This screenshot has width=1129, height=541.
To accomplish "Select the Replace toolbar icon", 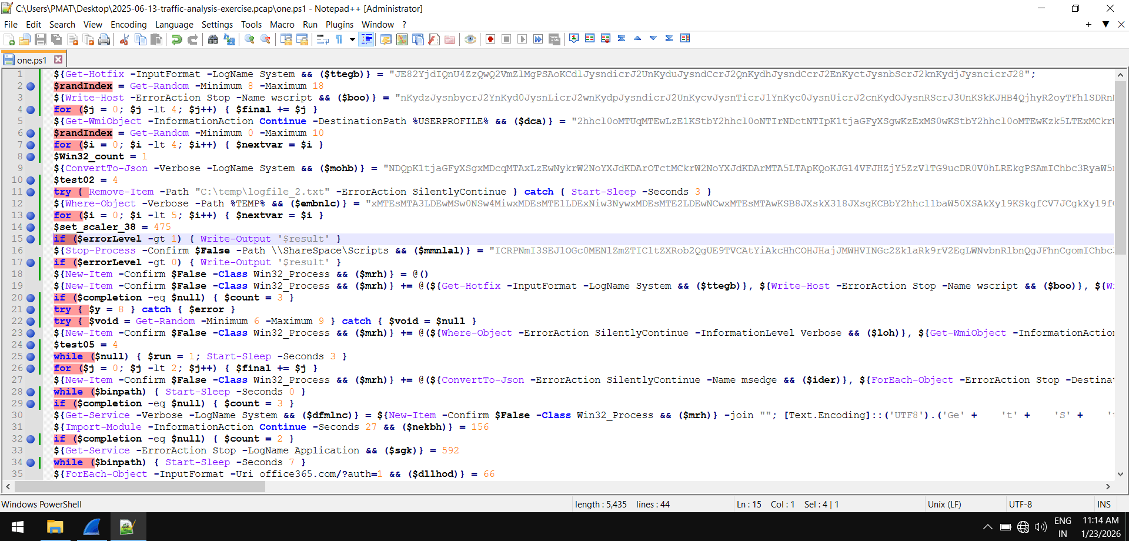I will pyautogui.click(x=231, y=39).
